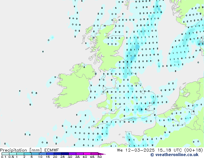
Task: Pick the 15–20 mm blue legend box
Action: pyautogui.click(x=50, y=154)
